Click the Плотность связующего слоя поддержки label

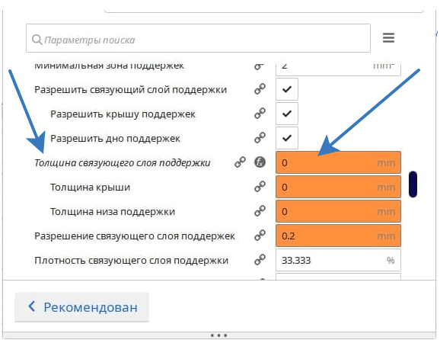(x=132, y=261)
